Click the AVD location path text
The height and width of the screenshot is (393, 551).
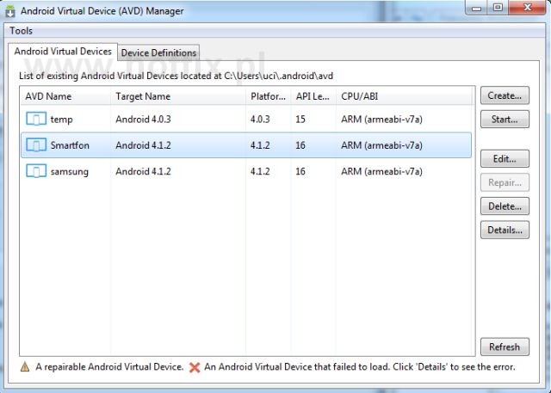(279, 77)
